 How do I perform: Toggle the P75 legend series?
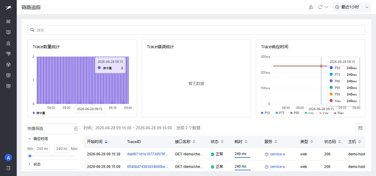280,113
